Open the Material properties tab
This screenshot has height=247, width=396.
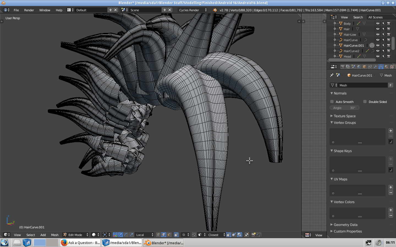386,67
